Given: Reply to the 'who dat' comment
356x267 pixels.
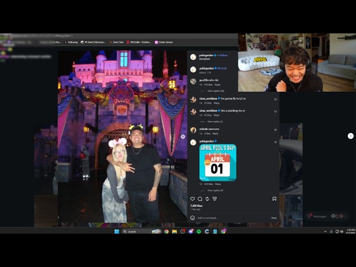Looking at the screenshot, I should (217, 85).
